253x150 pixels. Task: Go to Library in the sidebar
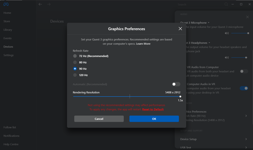(x=8, y=30)
